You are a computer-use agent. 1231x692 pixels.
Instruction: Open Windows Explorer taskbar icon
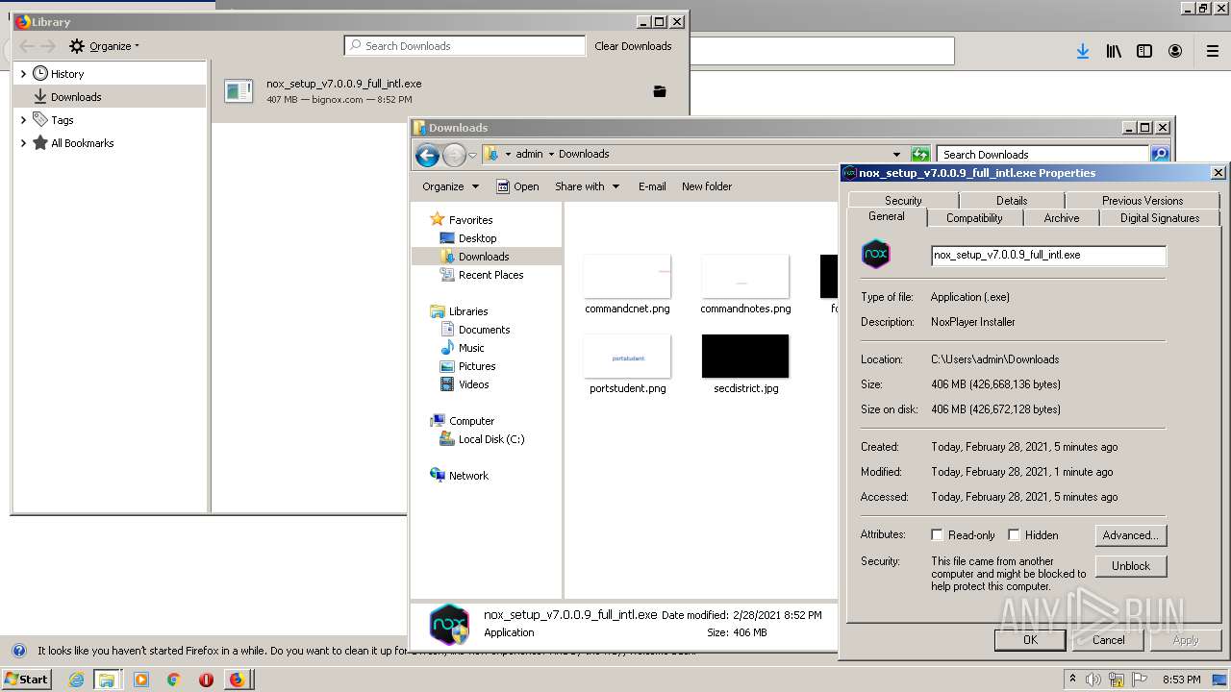pos(107,680)
